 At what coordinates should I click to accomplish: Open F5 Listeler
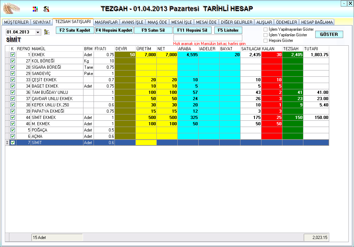click(x=228, y=30)
